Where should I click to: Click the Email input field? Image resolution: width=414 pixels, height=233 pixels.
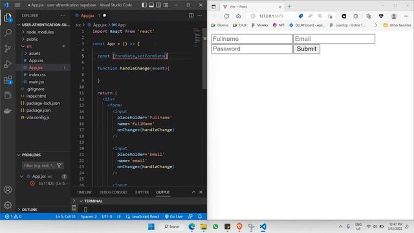click(334, 39)
